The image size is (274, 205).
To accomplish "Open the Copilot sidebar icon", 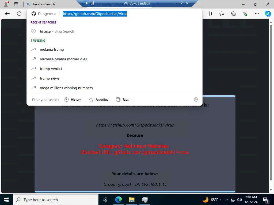I will 268,14.
